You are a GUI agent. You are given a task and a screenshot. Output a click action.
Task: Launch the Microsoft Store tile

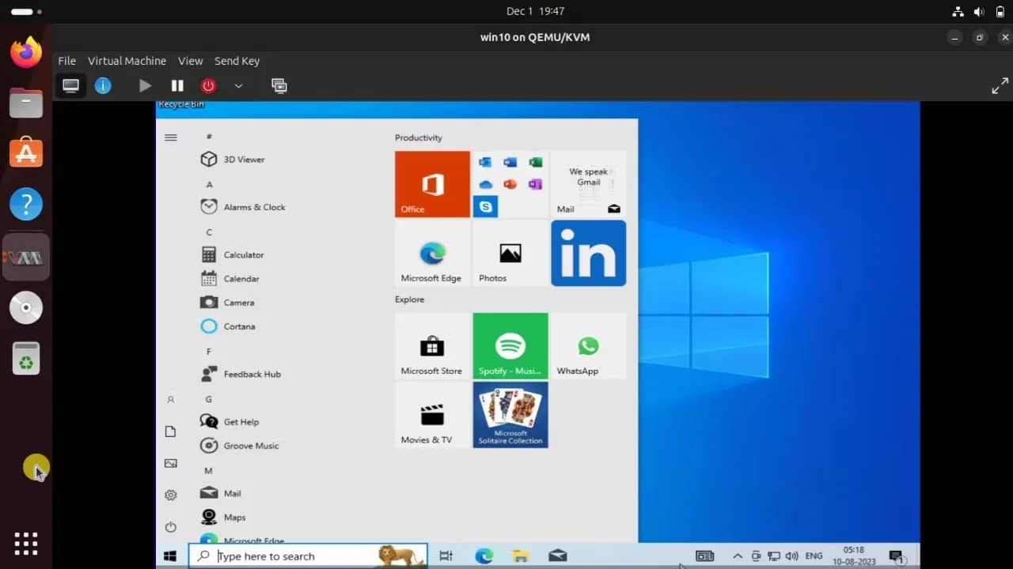[x=431, y=345]
